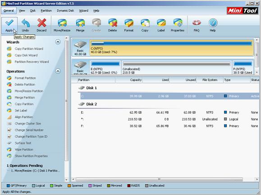Click the Align Partition operation icon
The width and height of the screenshot is (261, 195).
pos(9,117)
